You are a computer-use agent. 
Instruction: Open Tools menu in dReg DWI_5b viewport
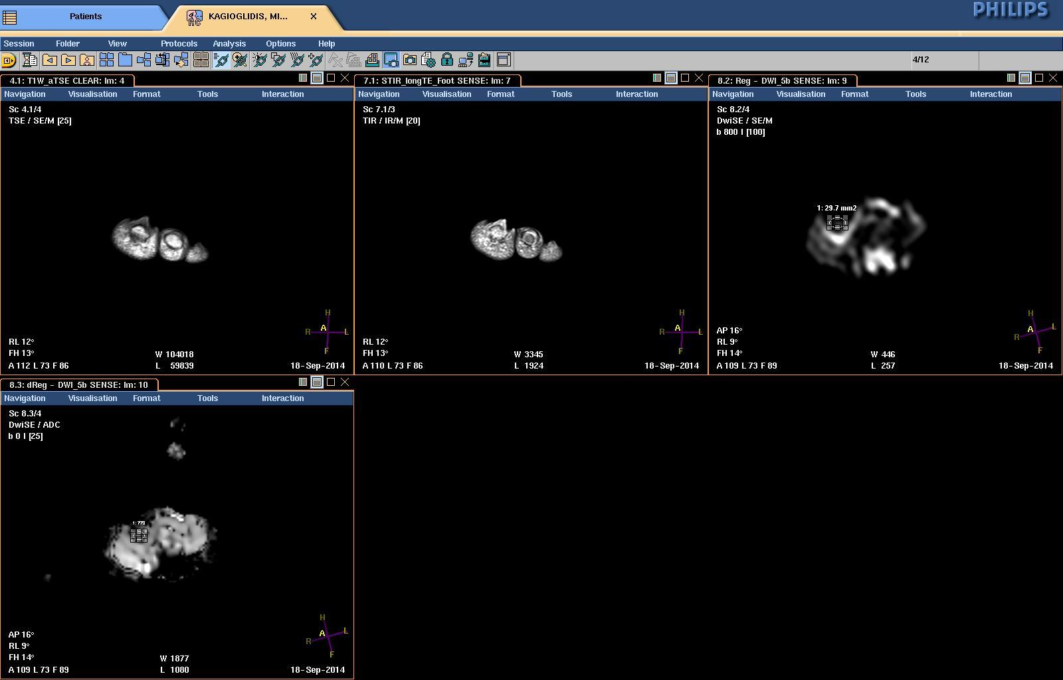click(x=207, y=398)
